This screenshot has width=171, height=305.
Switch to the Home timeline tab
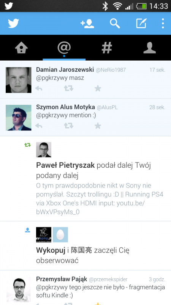(21, 48)
